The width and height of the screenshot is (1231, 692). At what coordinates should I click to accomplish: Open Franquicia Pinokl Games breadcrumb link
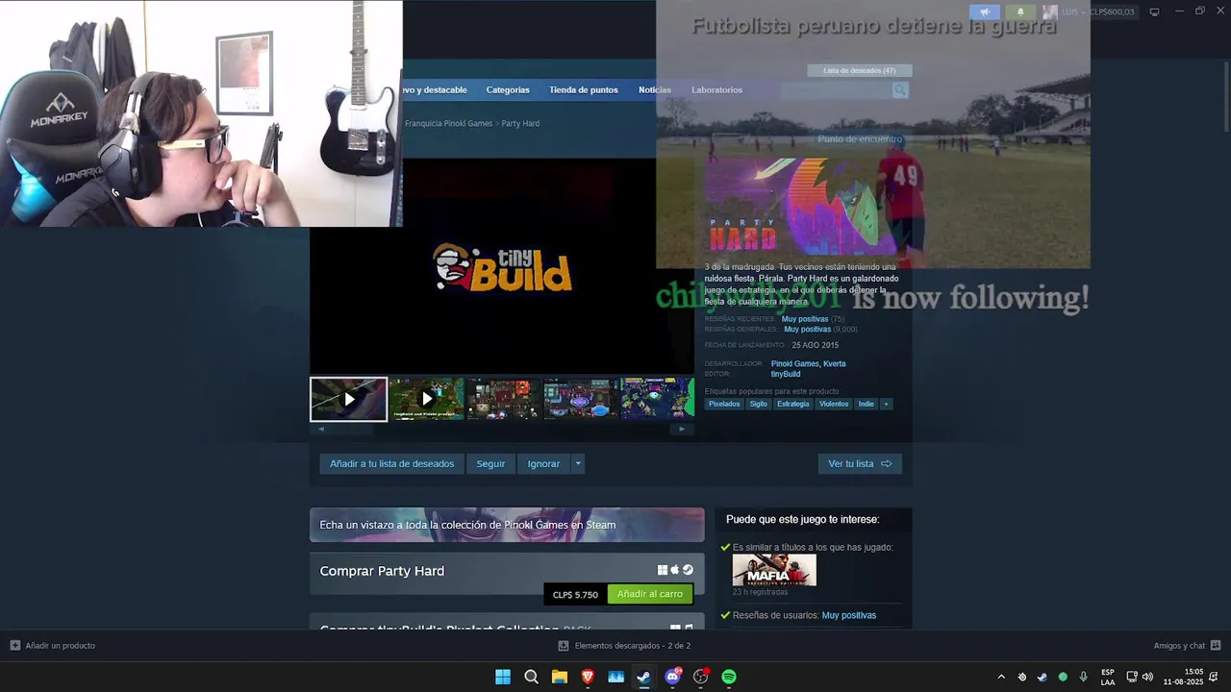(x=448, y=123)
